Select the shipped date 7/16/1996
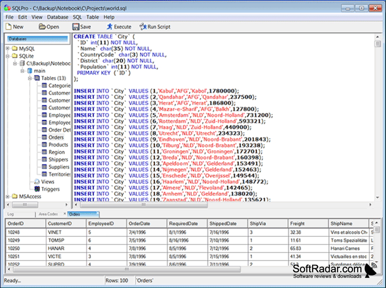This screenshot has width=386, height=288. click(x=227, y=232)
